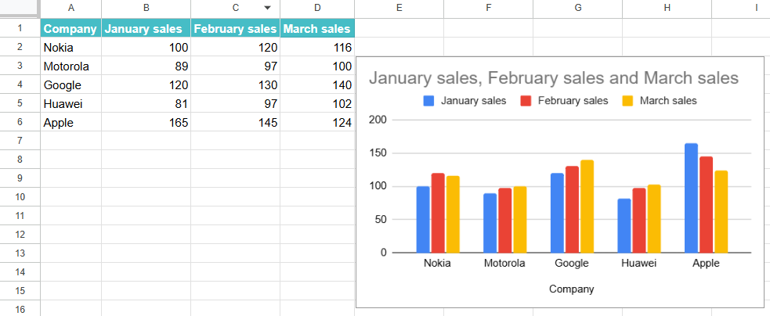Click the Motorola axis label in chart
This screenshot has width=770, height=316.
[504, 263]
